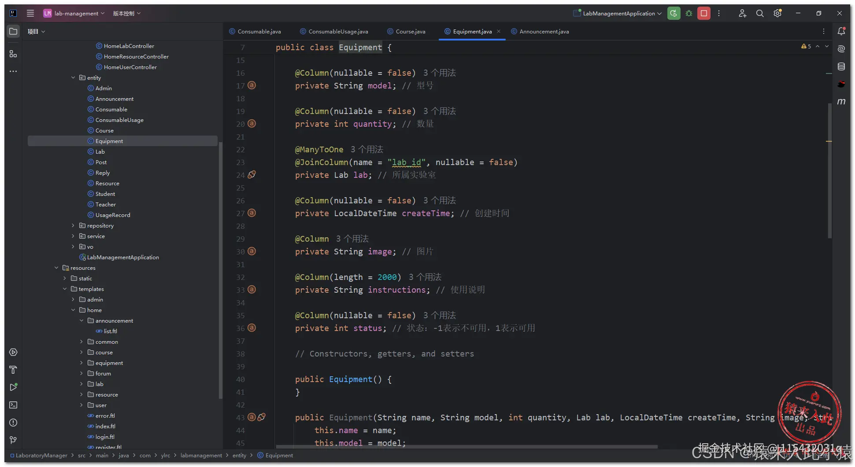Expand the vo package

(73, 246)
